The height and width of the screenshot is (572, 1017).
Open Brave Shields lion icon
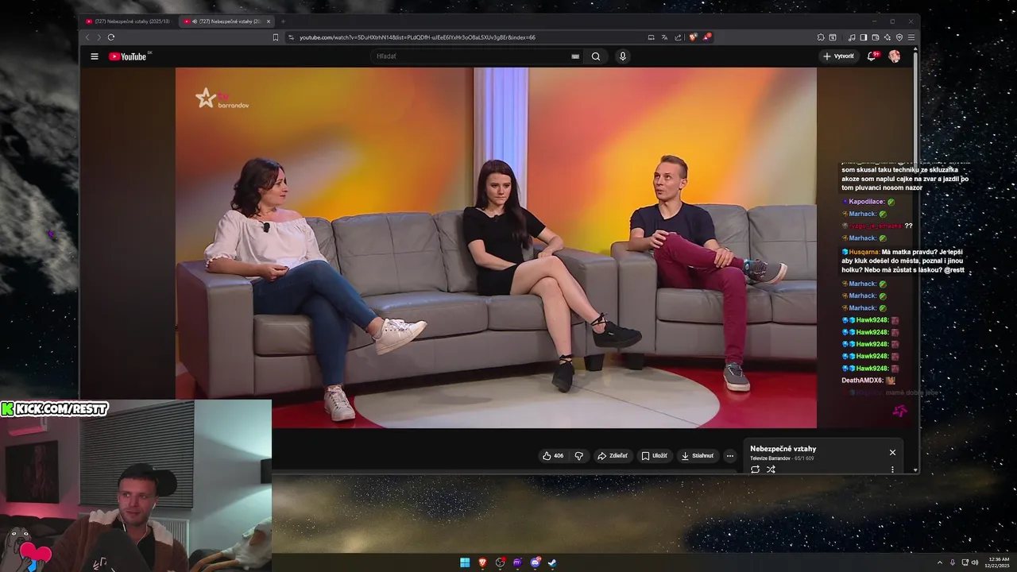click(x=693, y=37)
